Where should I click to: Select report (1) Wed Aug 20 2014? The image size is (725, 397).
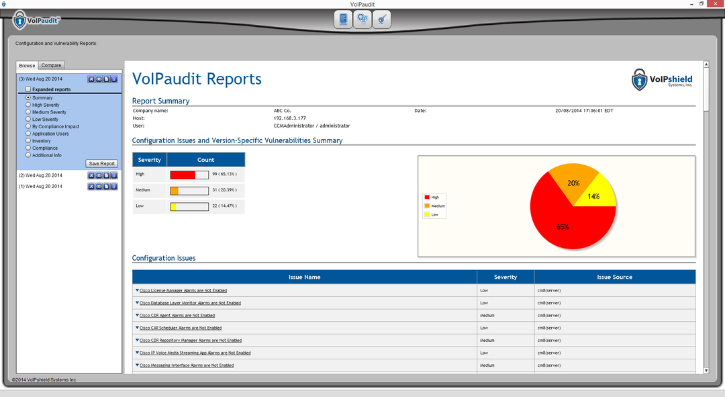click(x=41, y=187)
